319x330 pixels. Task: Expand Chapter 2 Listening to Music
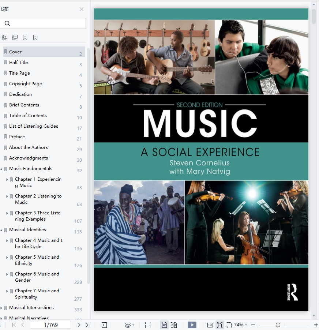[7, 196]
